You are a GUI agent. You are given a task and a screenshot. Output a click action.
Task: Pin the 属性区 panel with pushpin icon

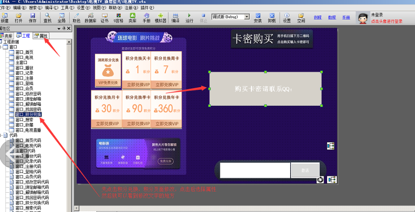pyautogui.click(x=64, y=29)
